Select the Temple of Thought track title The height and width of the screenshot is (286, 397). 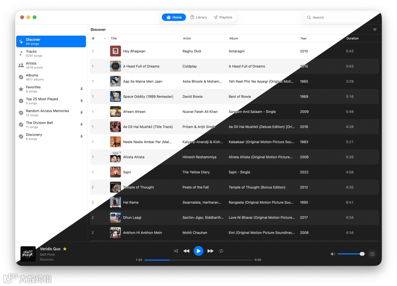(x=139, y=187)
